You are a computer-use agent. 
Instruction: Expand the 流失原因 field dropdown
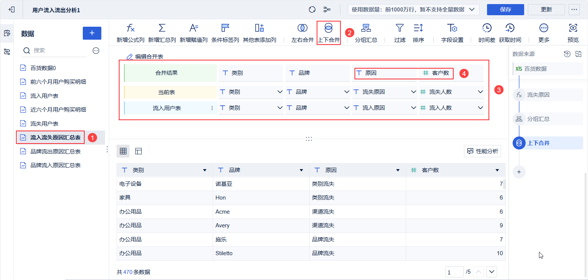click(x=413, y=92)
